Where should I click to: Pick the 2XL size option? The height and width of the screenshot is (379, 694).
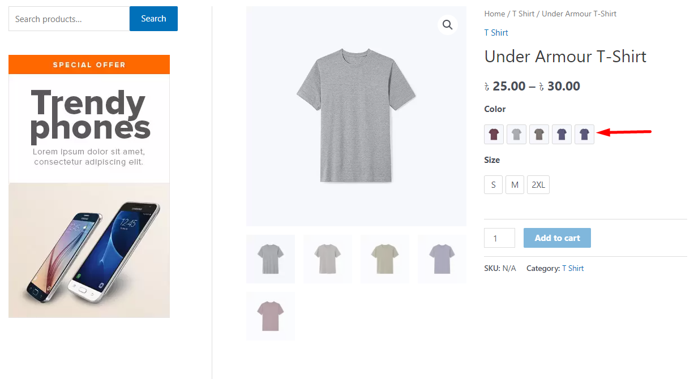click(x=538, y=185)
